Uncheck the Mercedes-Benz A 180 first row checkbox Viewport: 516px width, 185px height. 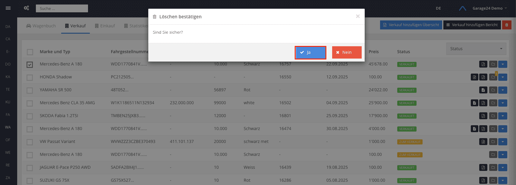[x=30, y=65]
